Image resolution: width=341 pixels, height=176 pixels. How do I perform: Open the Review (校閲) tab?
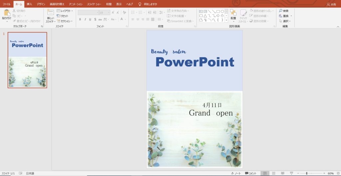pos(109,4)
